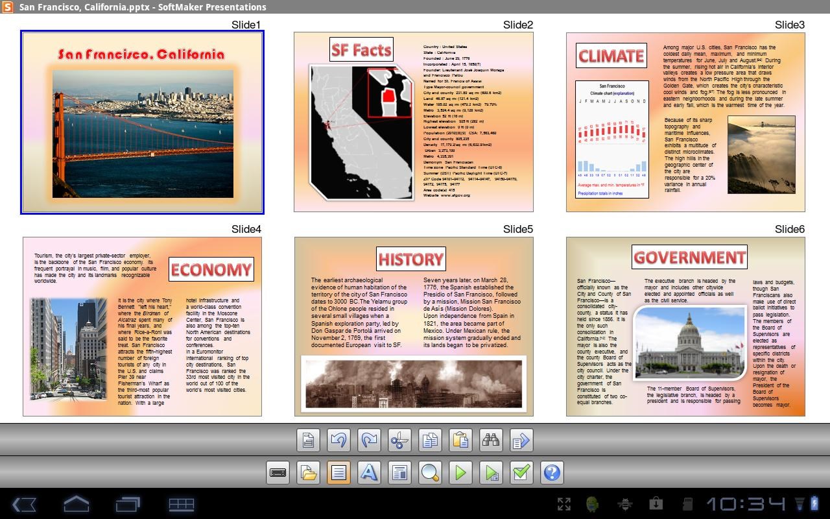
Task: Open the document properties icon
Action: (x=309, y=440)
